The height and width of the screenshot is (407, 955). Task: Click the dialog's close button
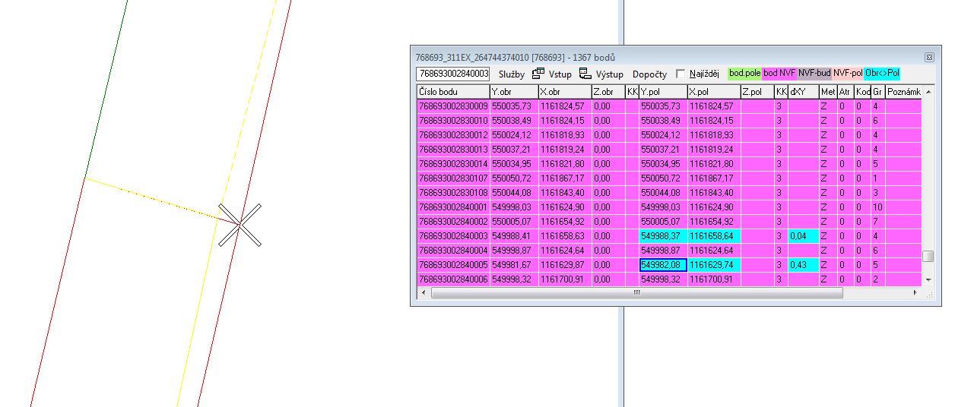[928, 57]
